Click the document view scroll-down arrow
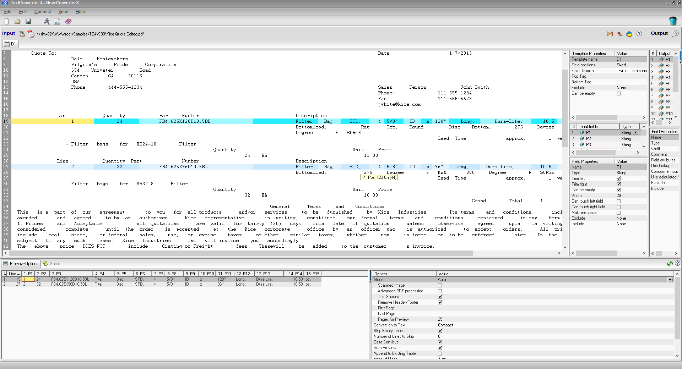 [565, 247]
